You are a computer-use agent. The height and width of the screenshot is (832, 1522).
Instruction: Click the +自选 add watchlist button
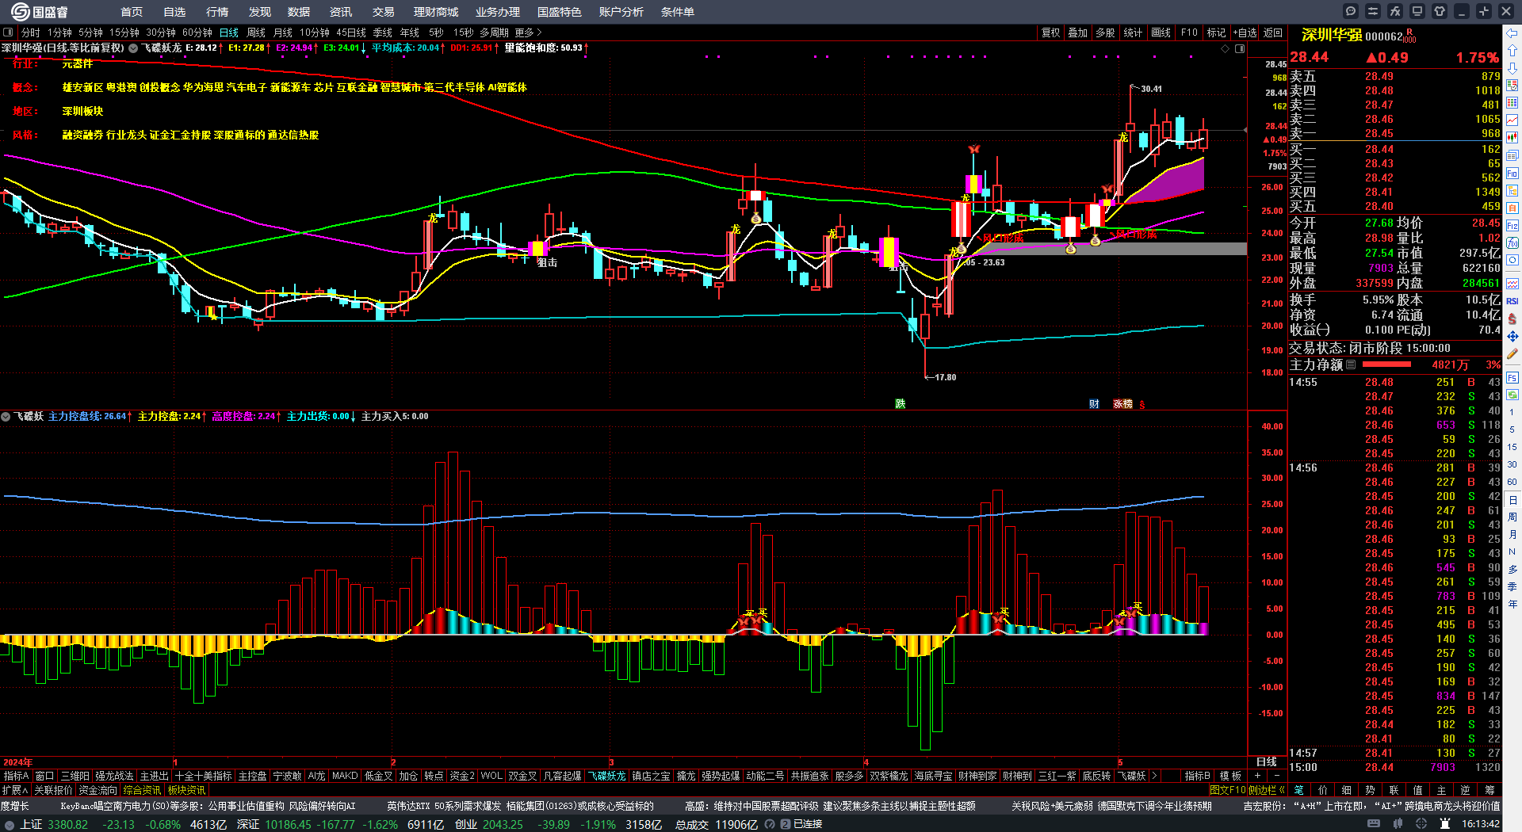click(x=1245, y=32)
